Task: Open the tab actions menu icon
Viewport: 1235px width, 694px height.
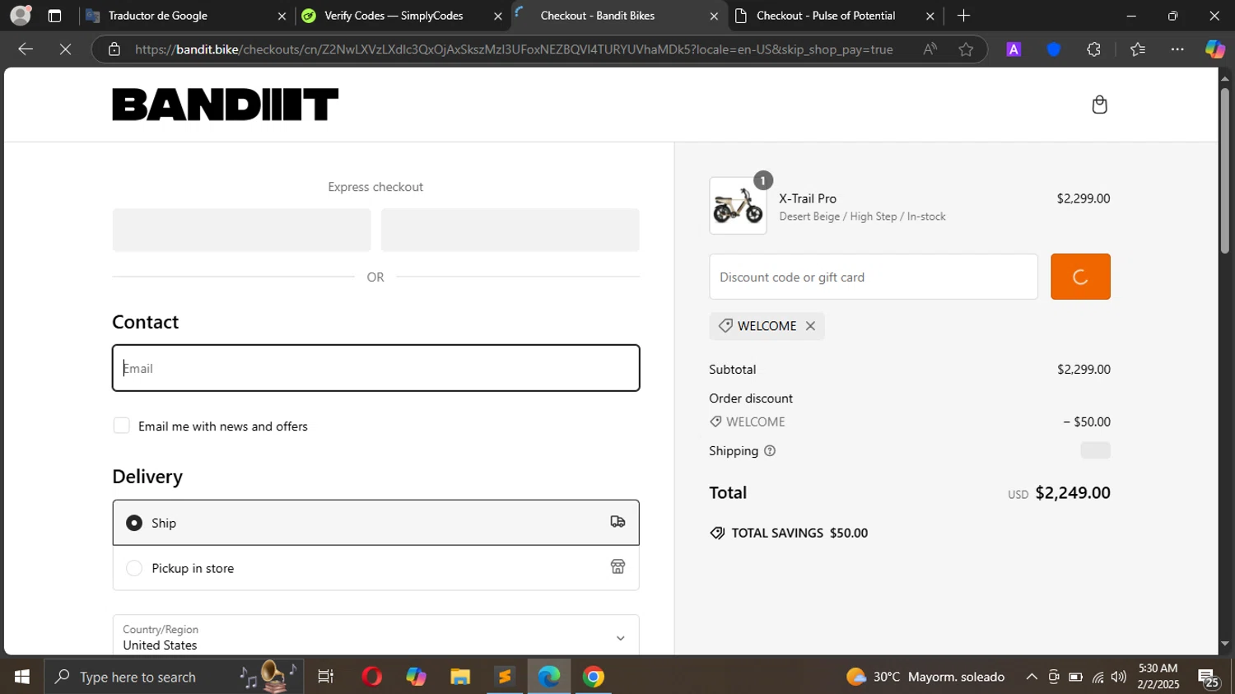Action: click(54, 16)
